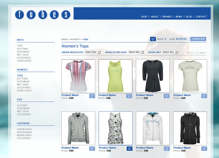Screen dimensions: 219x158
Task: Open white logo hoodie thumbnail
Action: (153, 128)
